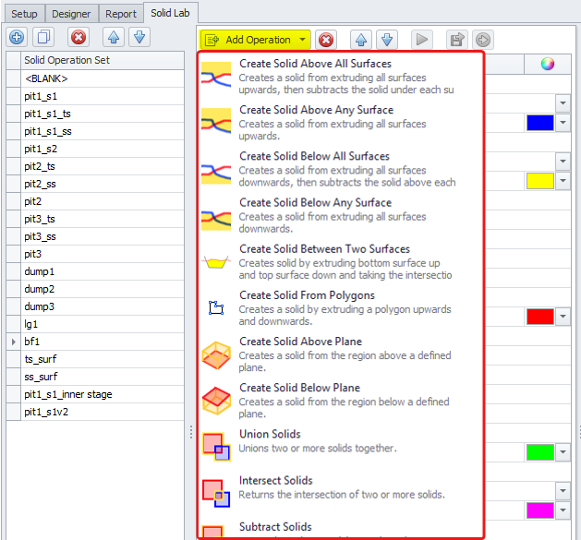Pick Create Solid From Polygons option

click(307, 295)
